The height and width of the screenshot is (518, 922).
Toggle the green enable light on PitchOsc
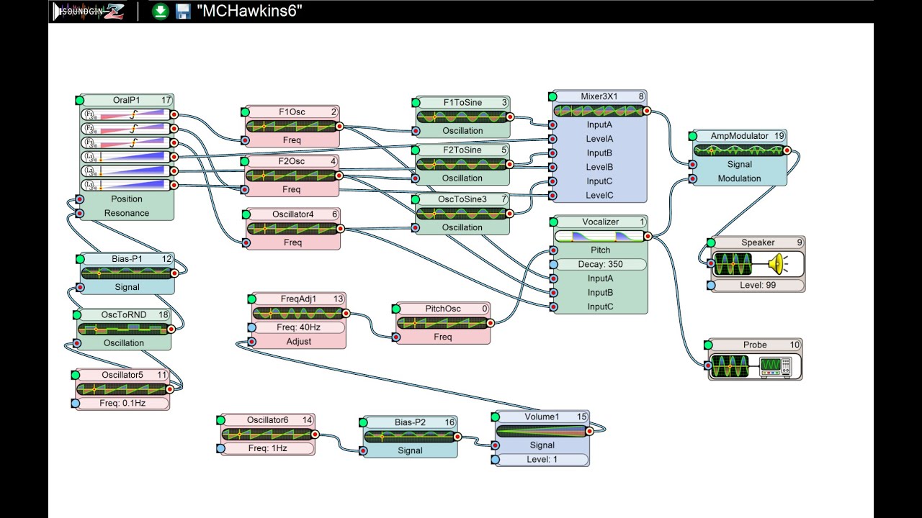pos(395,309)
